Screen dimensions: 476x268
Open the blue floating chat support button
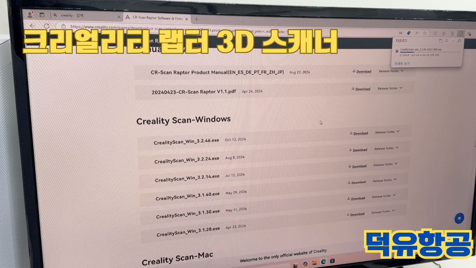(x=459, y=218)
